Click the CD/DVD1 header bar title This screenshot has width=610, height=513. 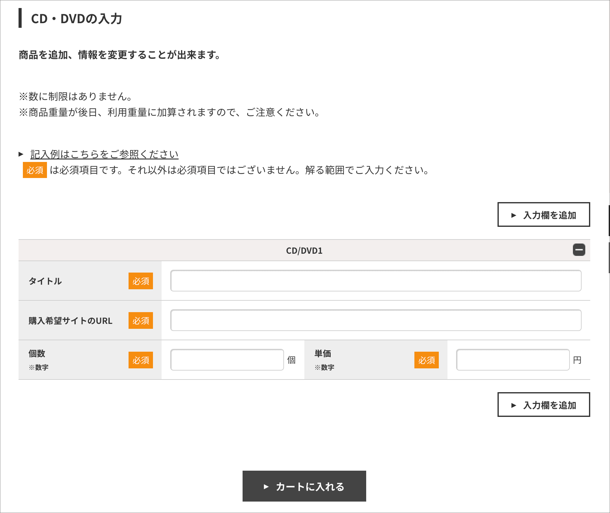coord(304,250)
